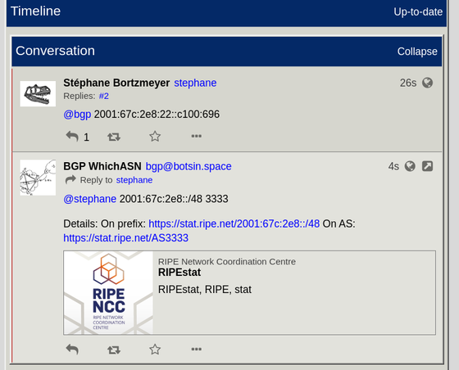Image resolution: width=459 pixels, height=370 pixels.
Task: Click reply arrow next to 'Reply to'
Action: pos(70,180)
